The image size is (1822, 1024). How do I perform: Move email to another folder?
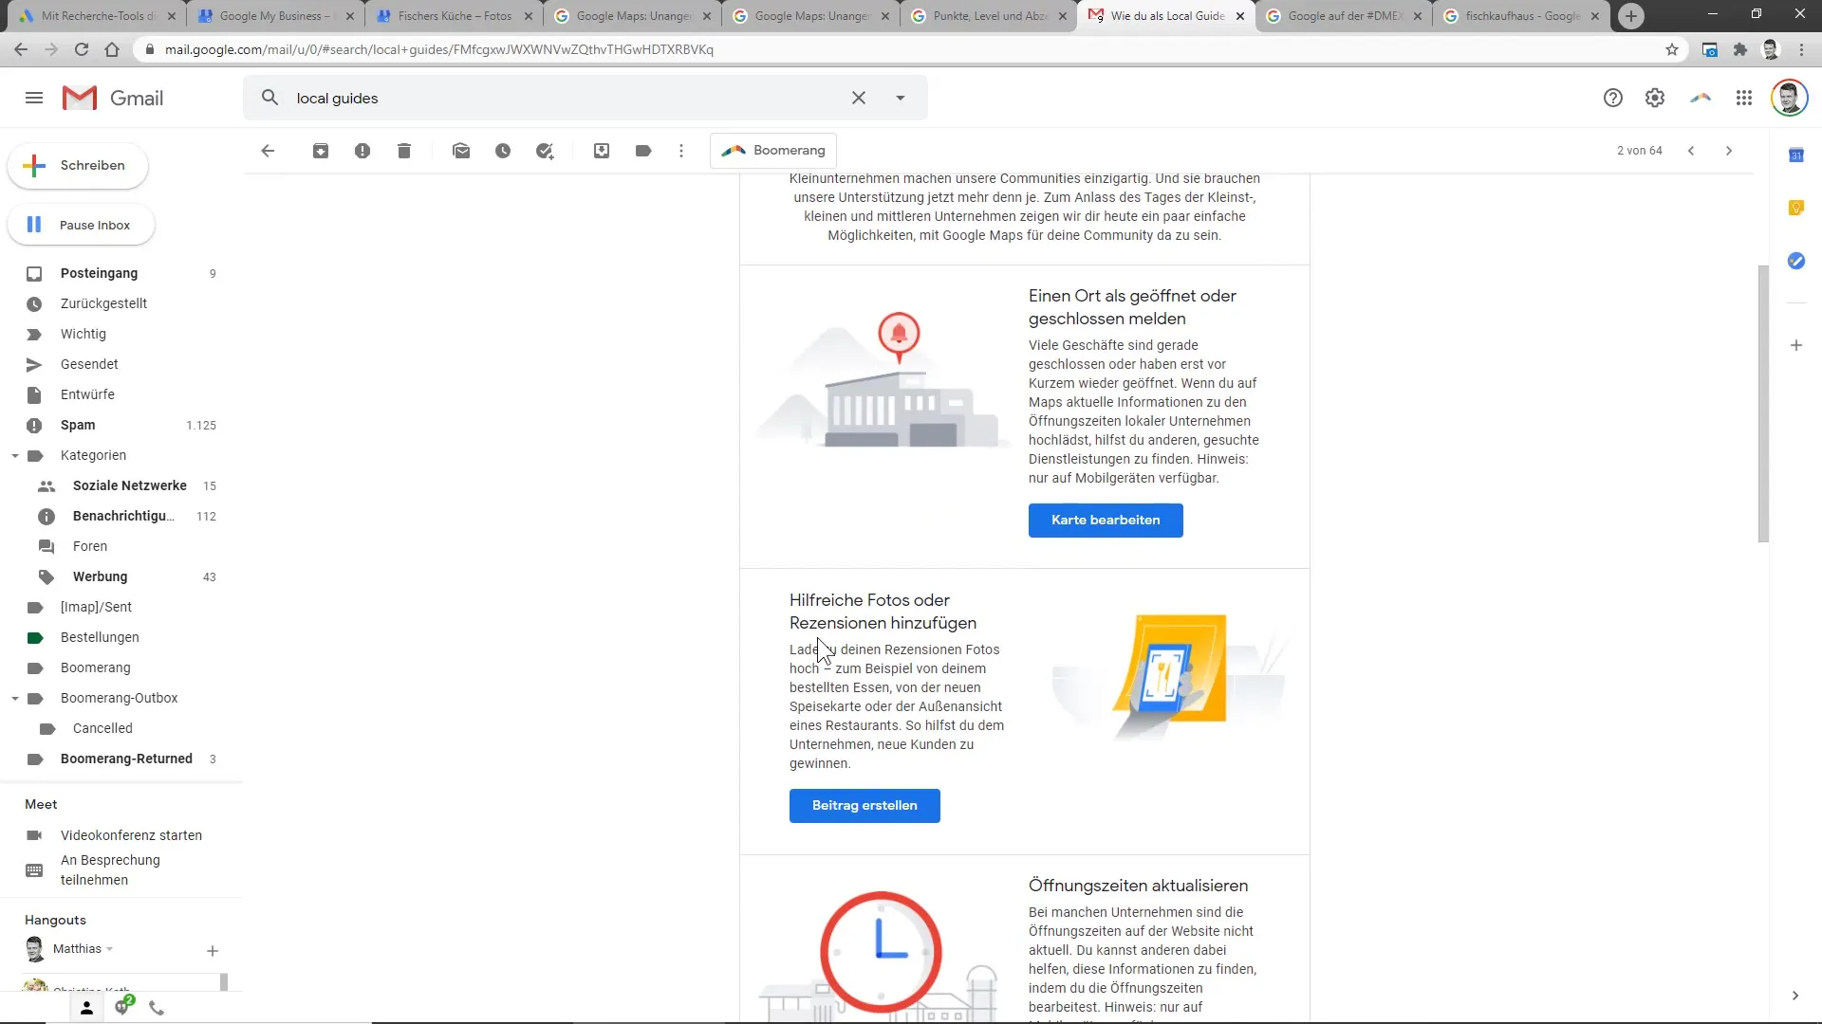pos(602,151)
